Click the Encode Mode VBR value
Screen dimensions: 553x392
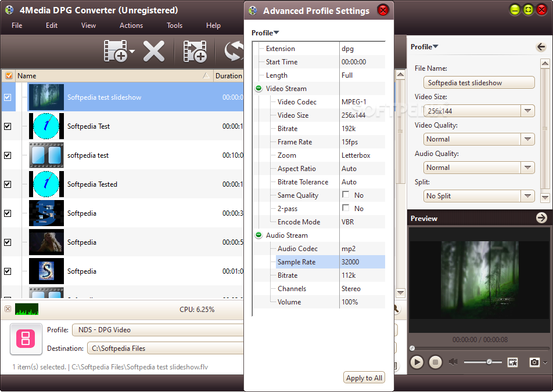coord(348,222)
